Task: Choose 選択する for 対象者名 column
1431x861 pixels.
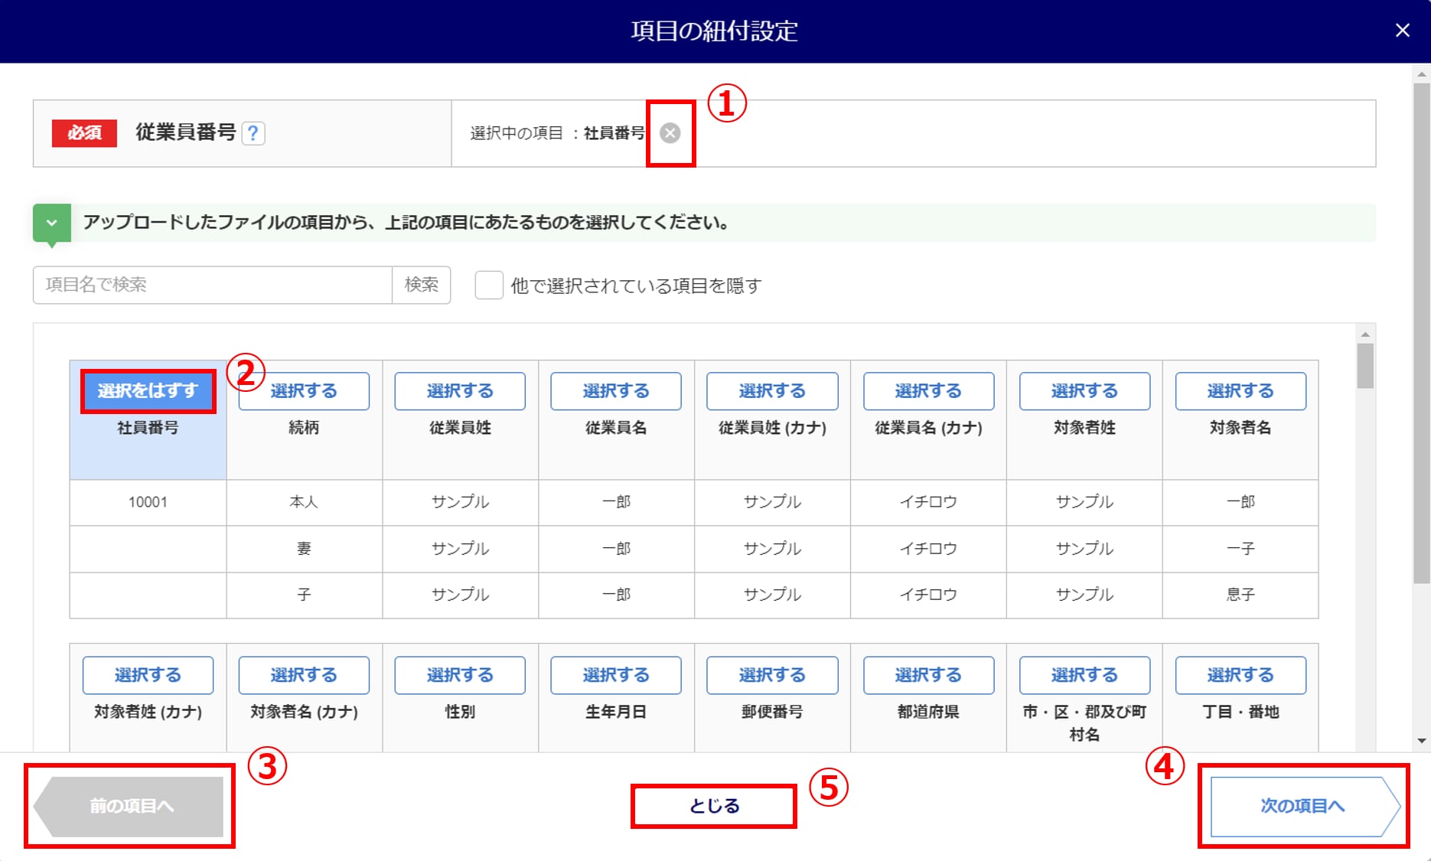Action: pyautogui.click(x=1240, y=391)
